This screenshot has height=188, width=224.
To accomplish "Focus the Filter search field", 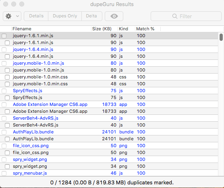I will point(186,16).
